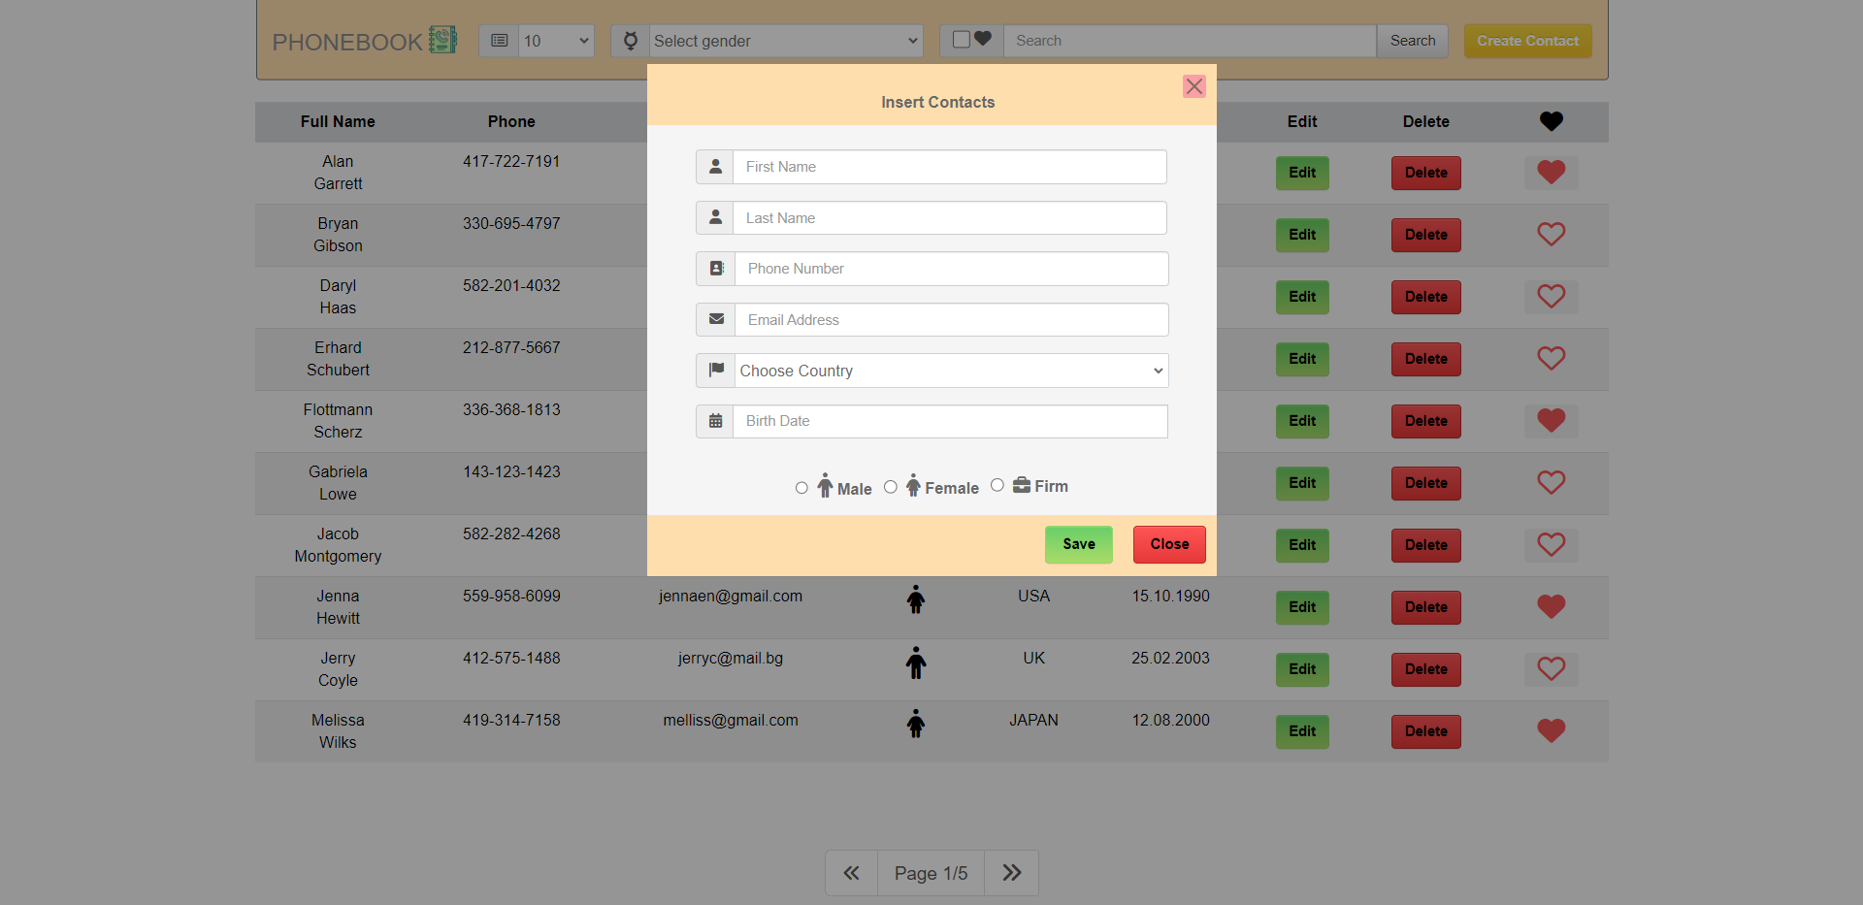Select the Firm radio button
The width and height of the screenshot is (1863, 905).
(x=997, y=485)
